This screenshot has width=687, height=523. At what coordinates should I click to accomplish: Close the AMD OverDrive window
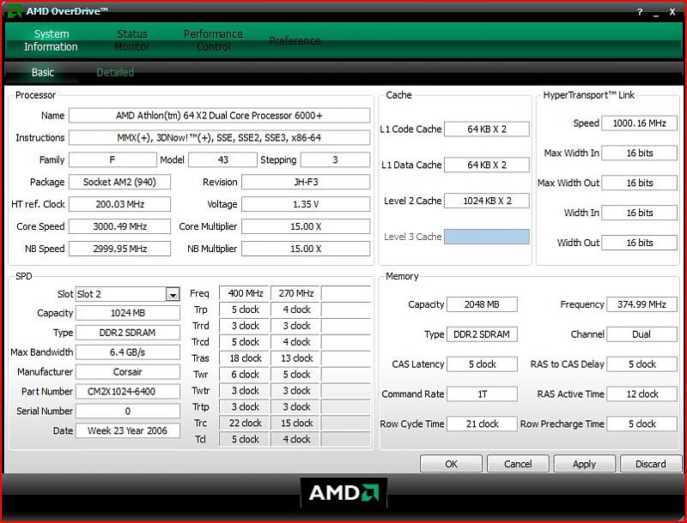(672, 12)
